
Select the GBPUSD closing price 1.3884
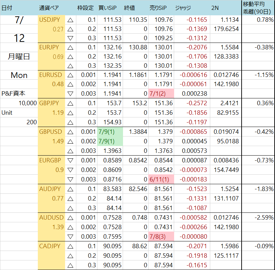point(138,131)
